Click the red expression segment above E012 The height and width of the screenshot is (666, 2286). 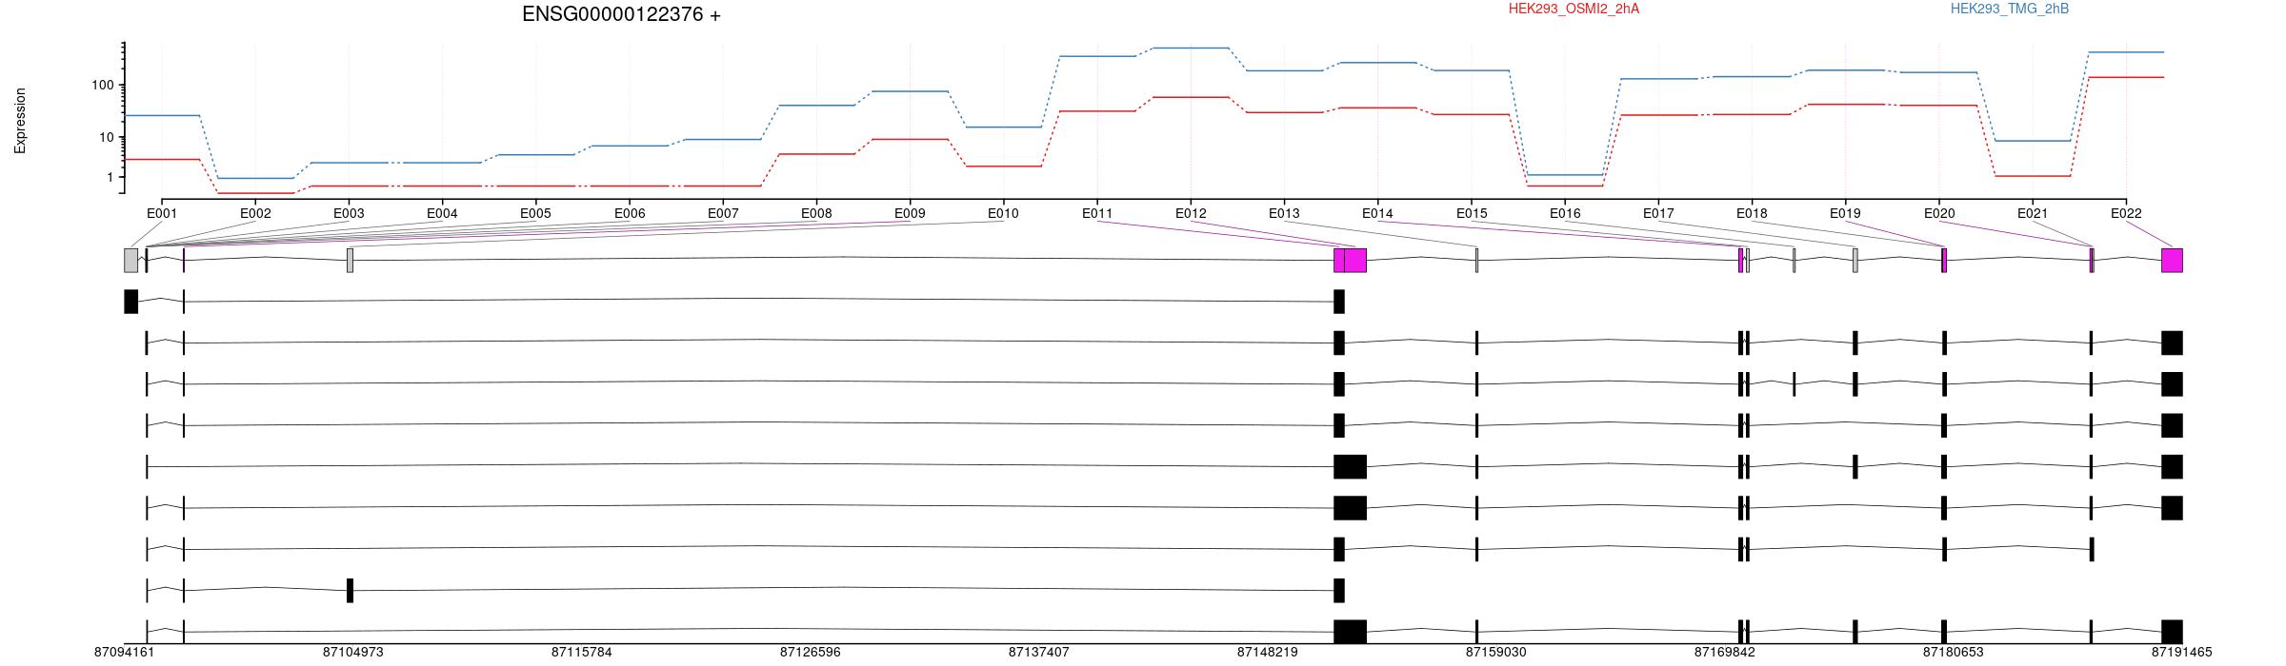pos(1191,97)
